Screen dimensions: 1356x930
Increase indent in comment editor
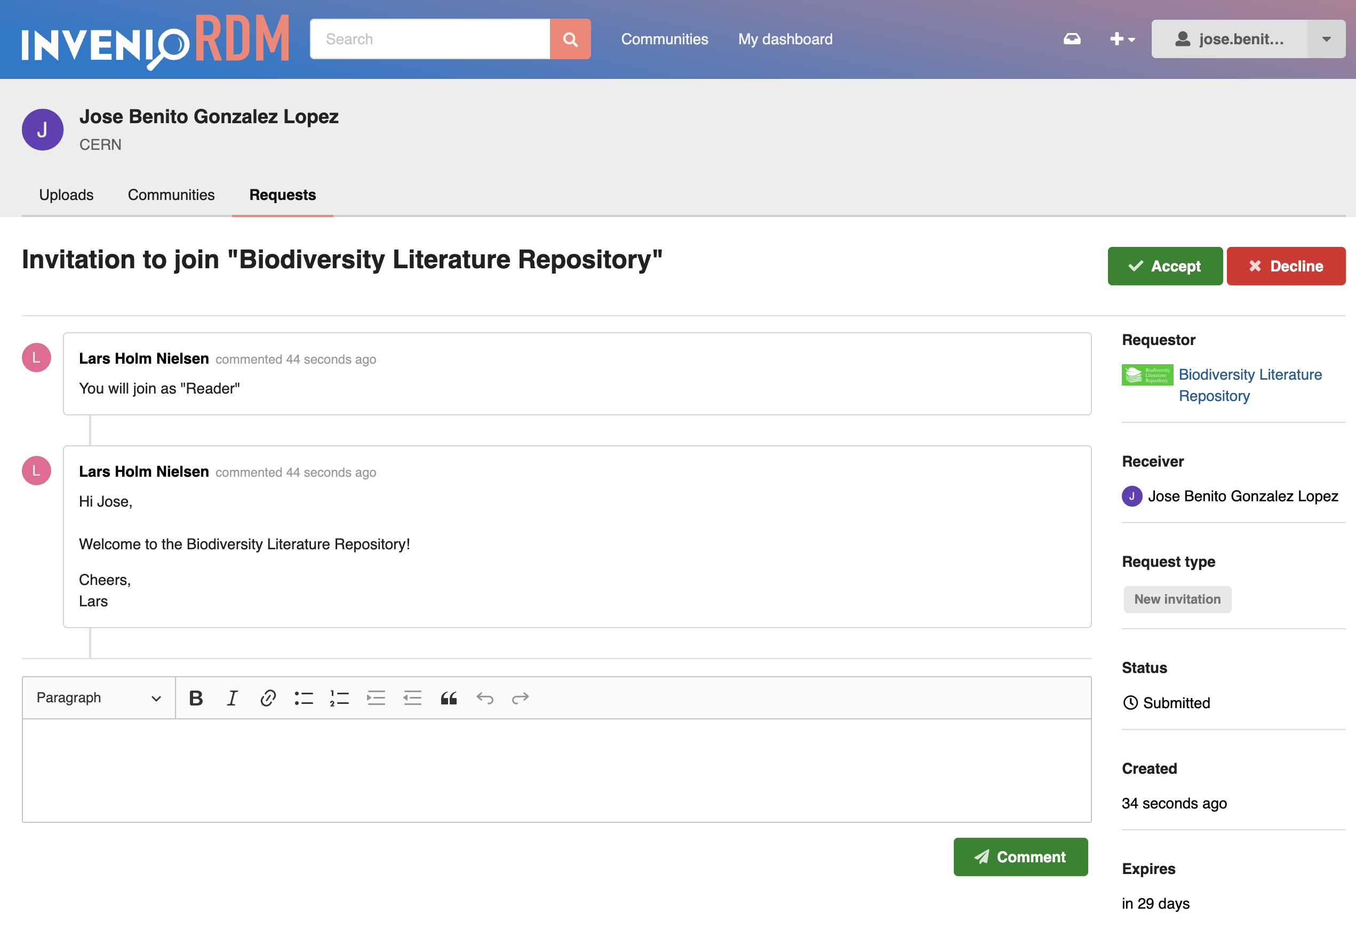click(377, 698)
